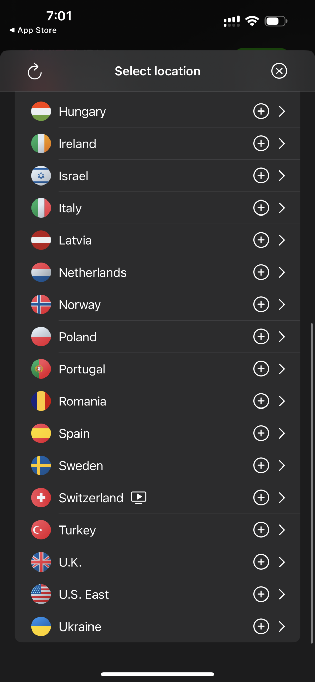Image resolution: width=315 pixels, height=682 pixels.
Task: Tap the Turkey flag icon
Action: (x=41, y=530)
